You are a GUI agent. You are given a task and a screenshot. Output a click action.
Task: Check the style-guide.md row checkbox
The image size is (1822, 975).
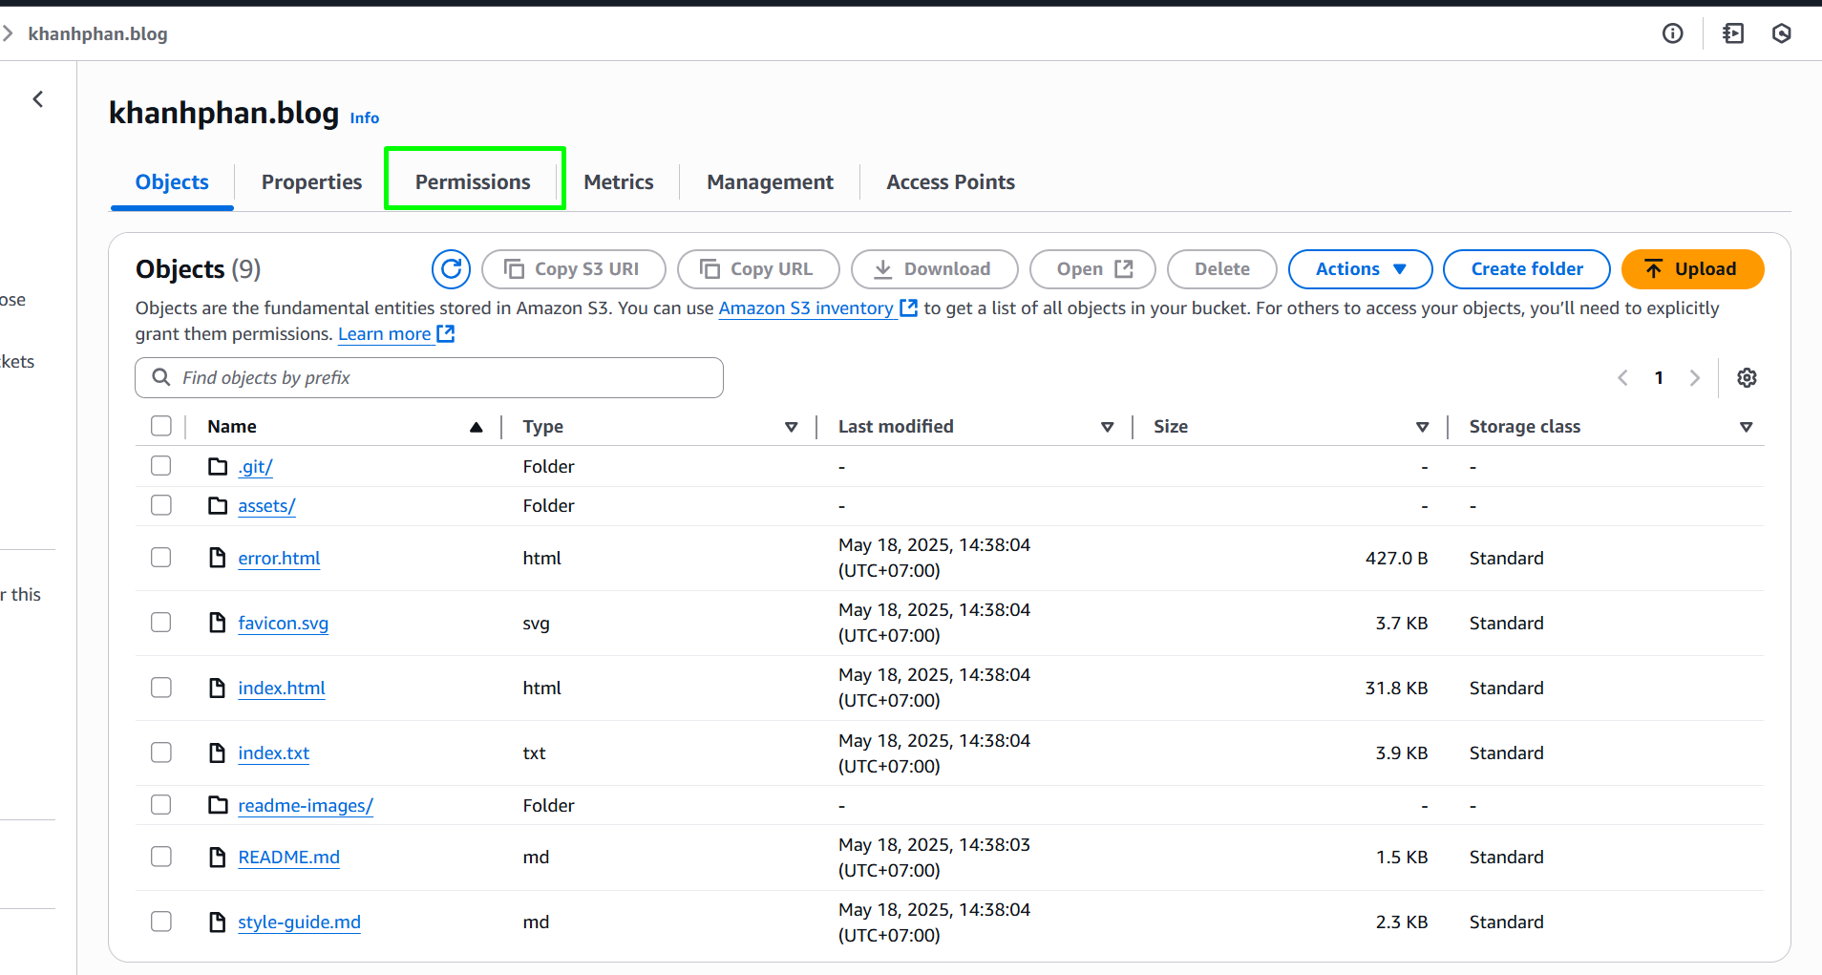[161, 921]
